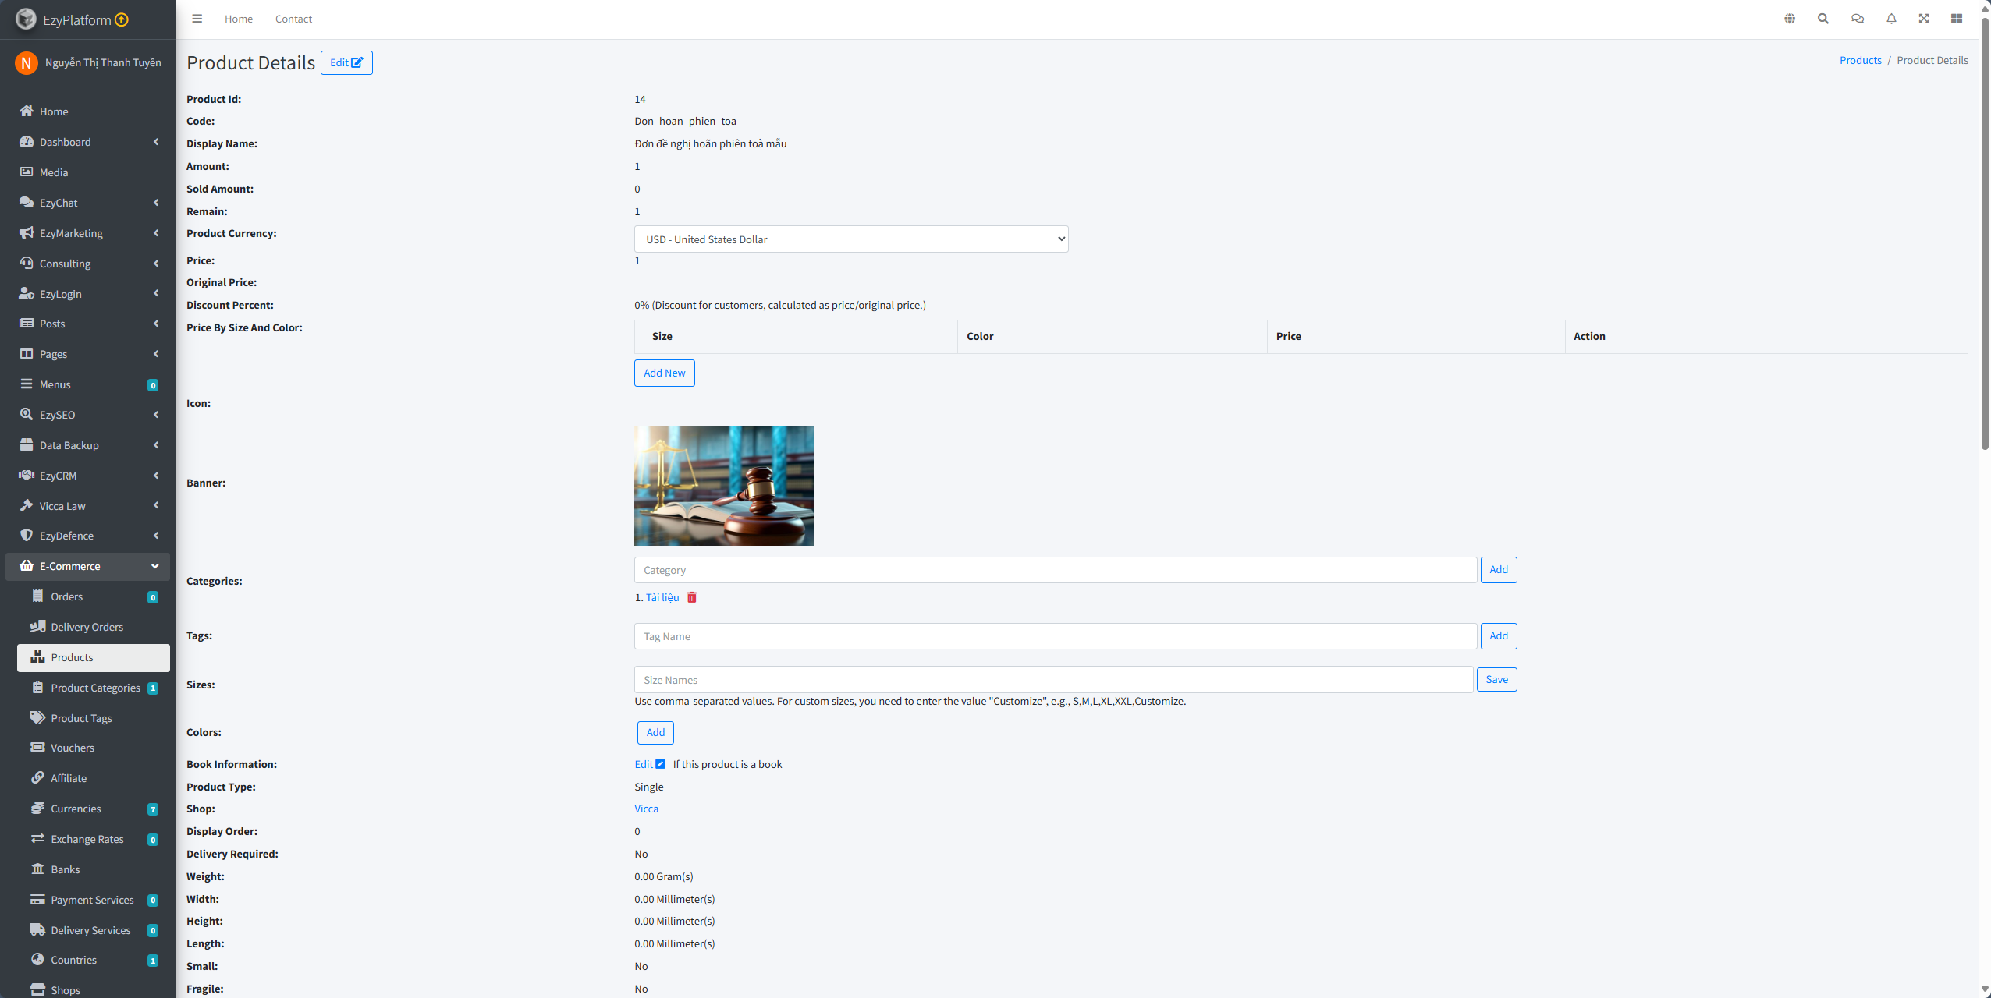1991x998 pixels.
Task: Click the Add New price button
Action: pyautogui.click(x=664, y=373)
